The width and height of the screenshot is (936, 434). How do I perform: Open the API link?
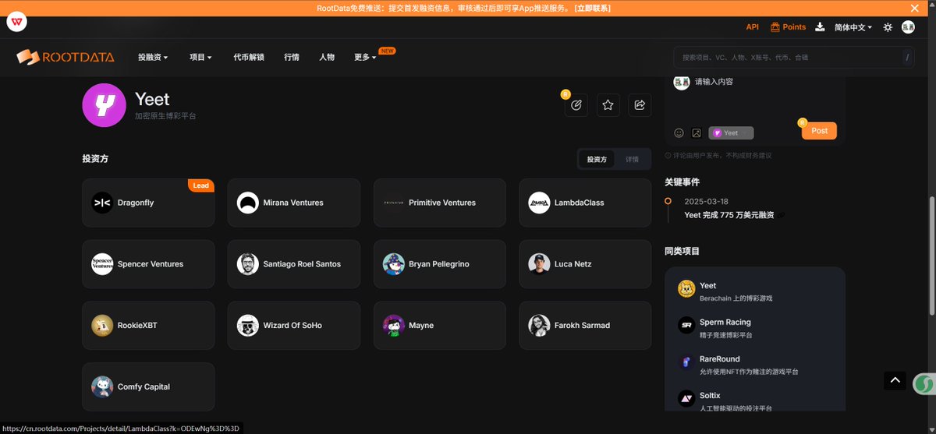(752, 26)
